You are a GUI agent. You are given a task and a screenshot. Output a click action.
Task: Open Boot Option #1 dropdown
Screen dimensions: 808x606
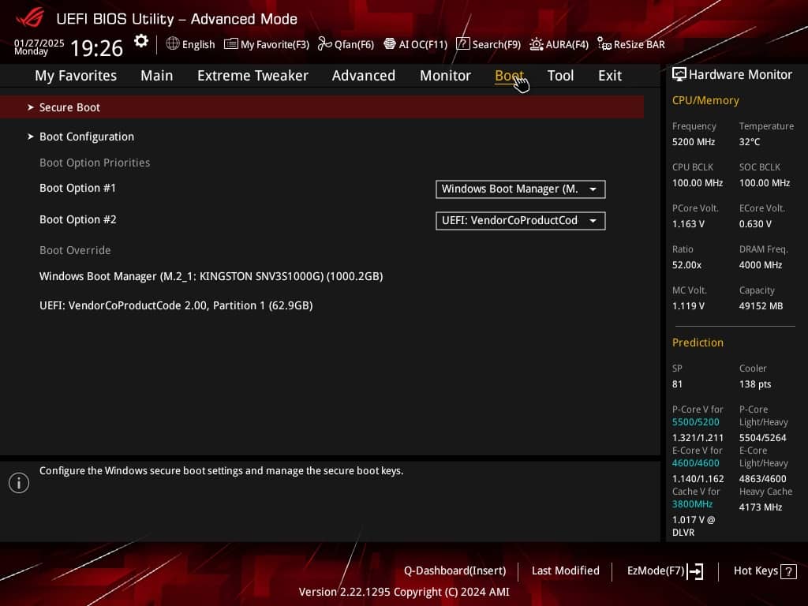[521, 189]
